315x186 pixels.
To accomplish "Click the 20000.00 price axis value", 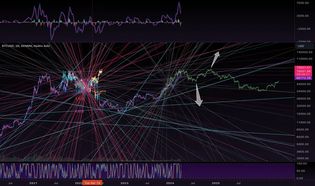I will click(x=304, y=106).
